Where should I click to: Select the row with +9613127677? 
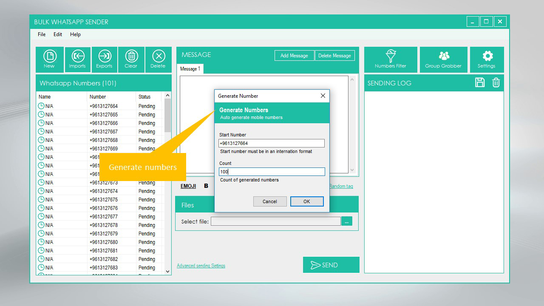point(100,216)
